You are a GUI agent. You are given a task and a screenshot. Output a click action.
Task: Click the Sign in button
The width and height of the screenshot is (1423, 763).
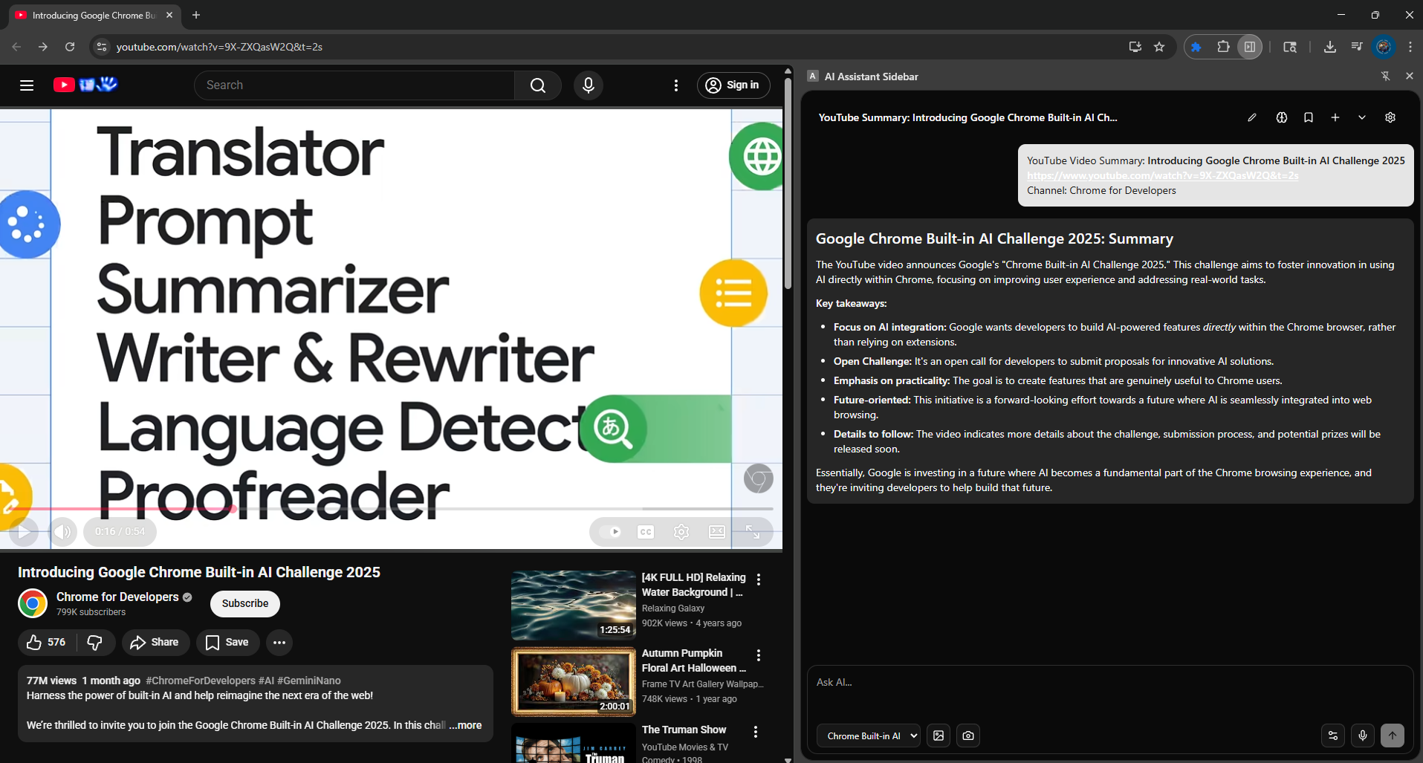click(733, 85)
